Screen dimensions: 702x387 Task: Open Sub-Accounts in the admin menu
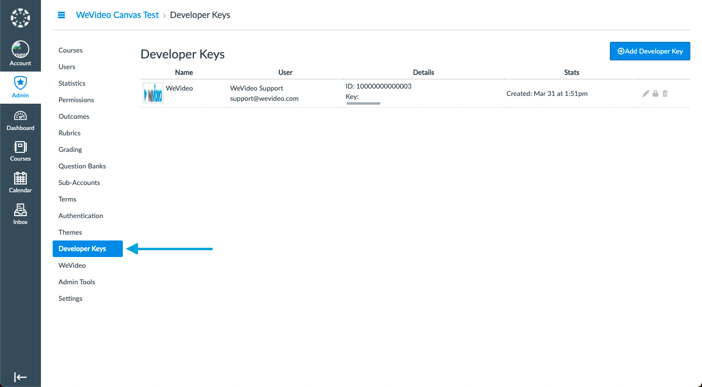(79, 183)
